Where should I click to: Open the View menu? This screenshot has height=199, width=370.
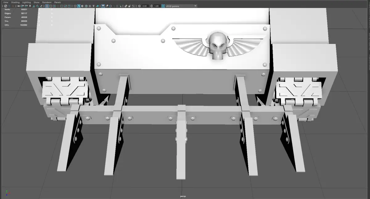6,2
